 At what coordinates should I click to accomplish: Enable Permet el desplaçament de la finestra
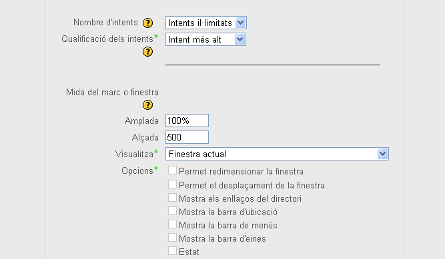click(x=172, y=184)
